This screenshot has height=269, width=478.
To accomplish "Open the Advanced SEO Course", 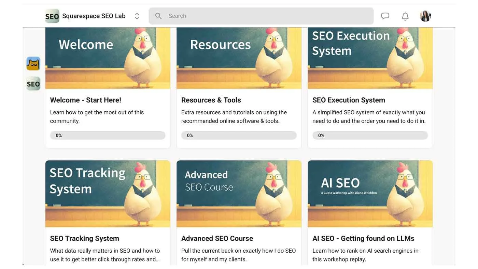I will [x=217, y=238].
